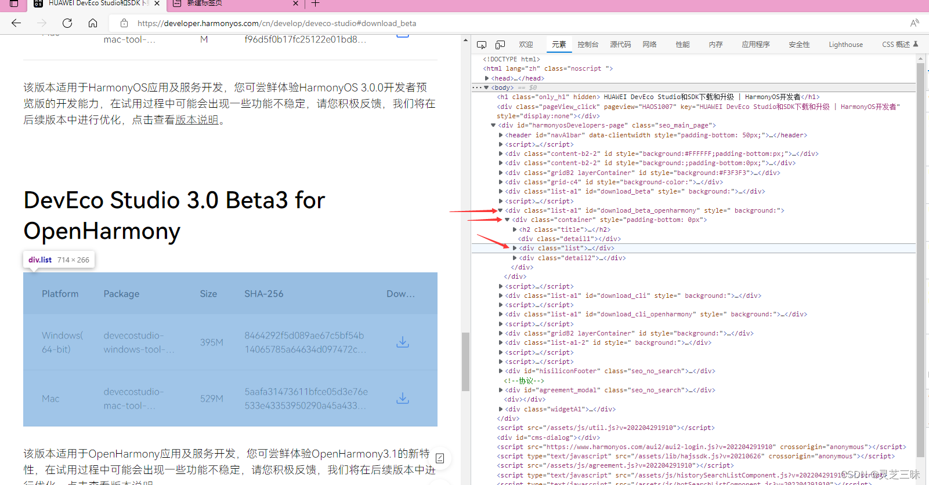Select the detail1 div line
The image size is (929, 485).
570,239
